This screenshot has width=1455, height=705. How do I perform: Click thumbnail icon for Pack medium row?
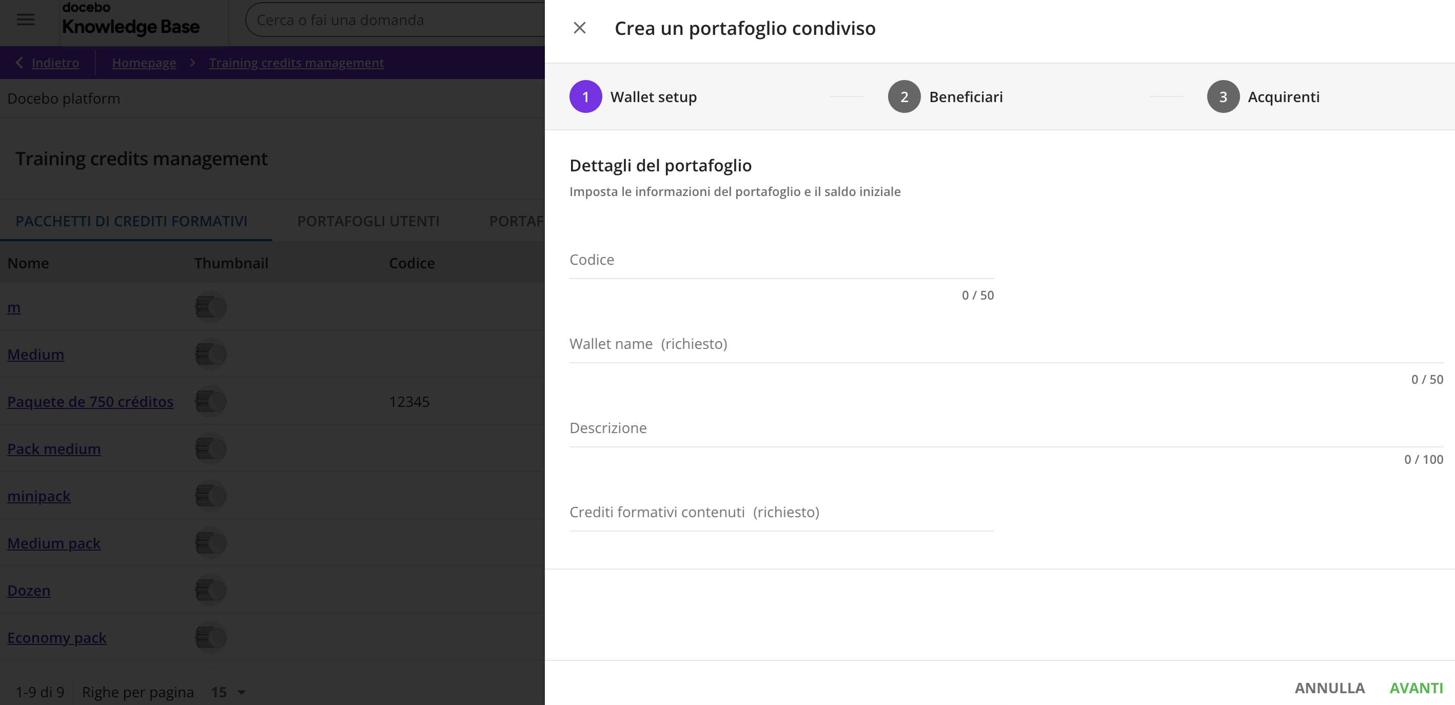click(x=211, y=448)
